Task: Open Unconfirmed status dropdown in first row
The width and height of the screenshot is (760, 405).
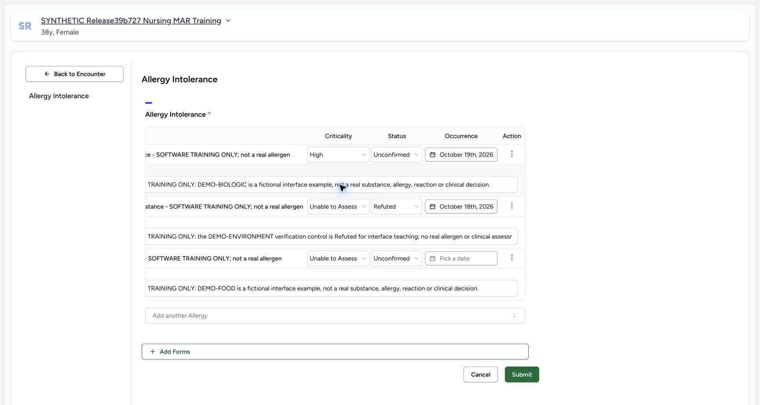Action: [397, 155]
